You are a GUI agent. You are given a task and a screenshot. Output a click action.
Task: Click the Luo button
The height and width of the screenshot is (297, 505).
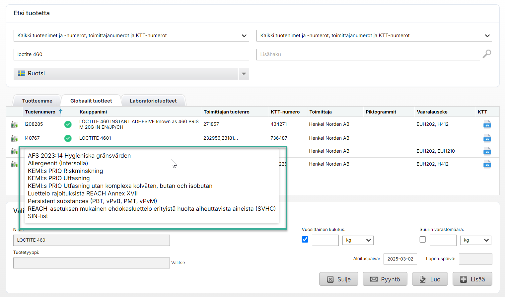[430, 279]
